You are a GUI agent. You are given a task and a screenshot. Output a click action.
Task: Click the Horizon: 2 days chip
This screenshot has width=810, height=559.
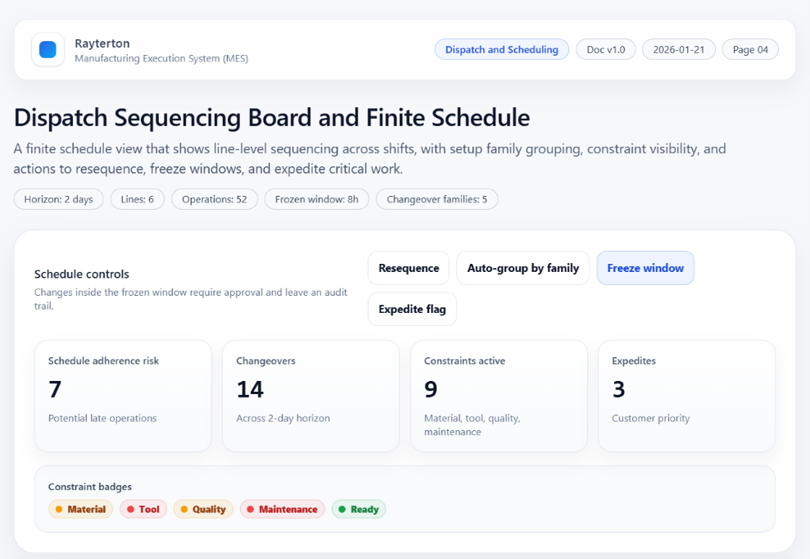pos(58,199)
